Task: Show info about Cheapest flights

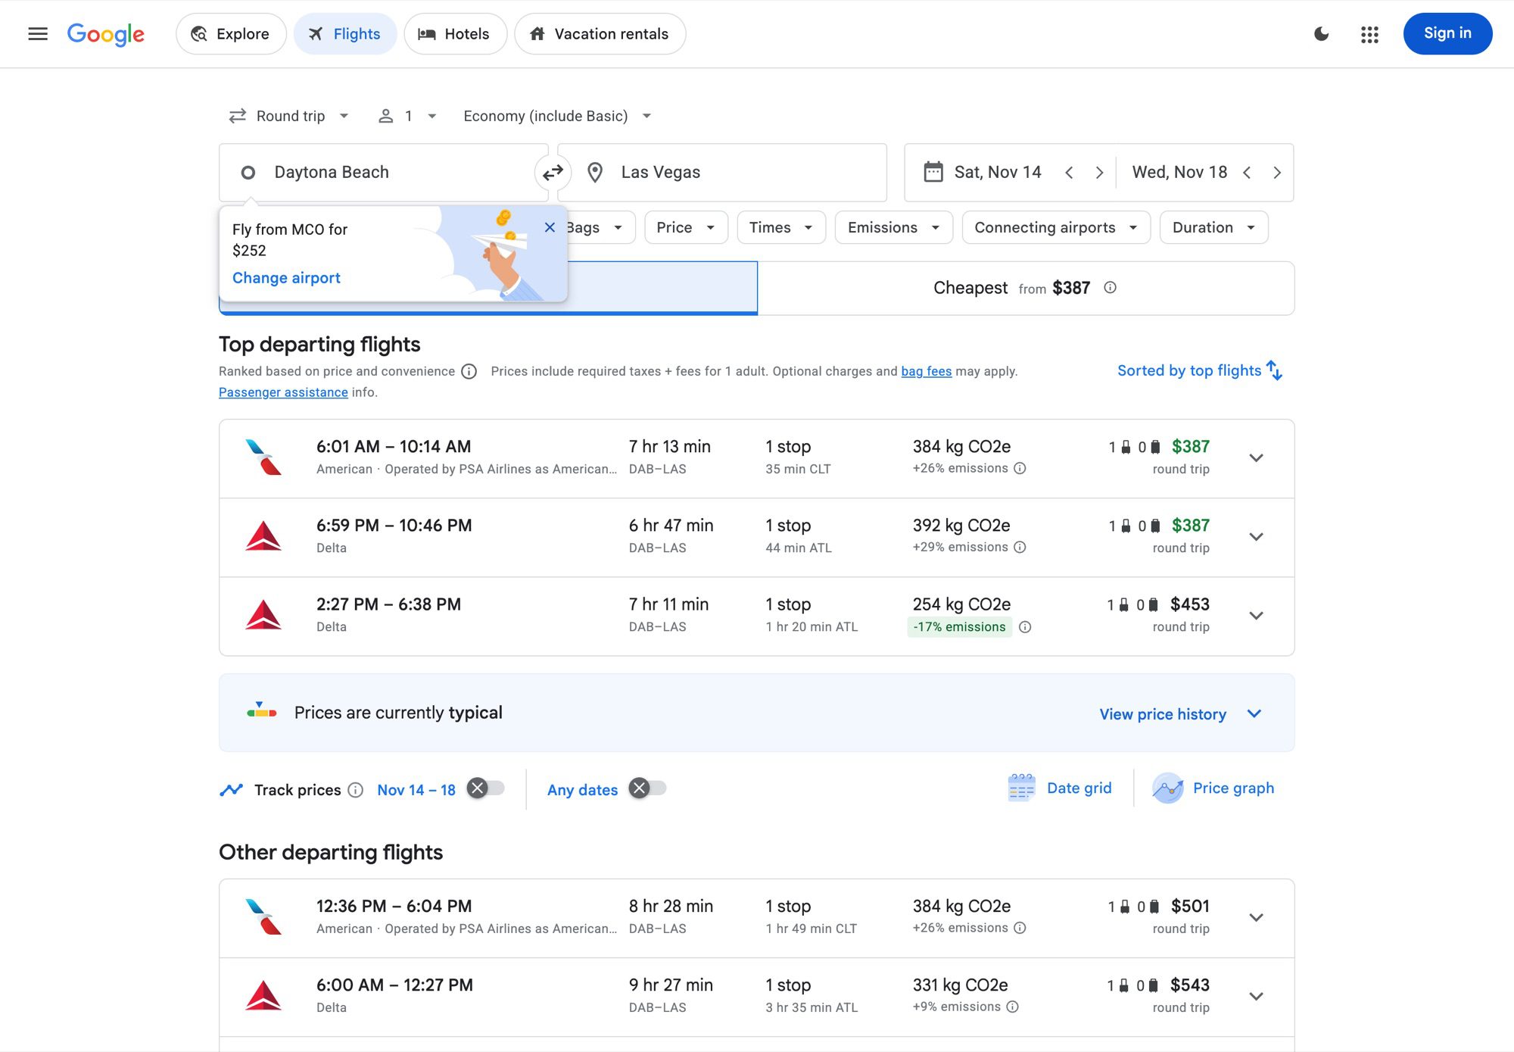Action: 1110,288
